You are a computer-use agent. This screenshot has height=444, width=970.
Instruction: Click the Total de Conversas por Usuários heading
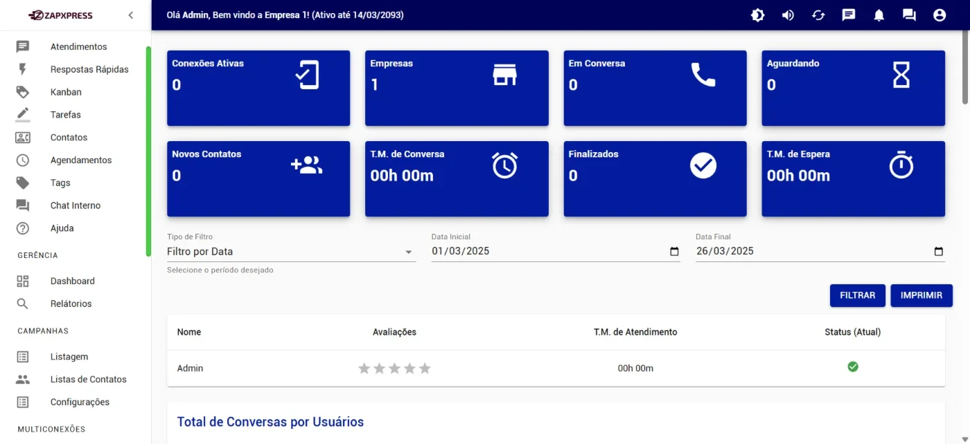(x=270, y=422)
